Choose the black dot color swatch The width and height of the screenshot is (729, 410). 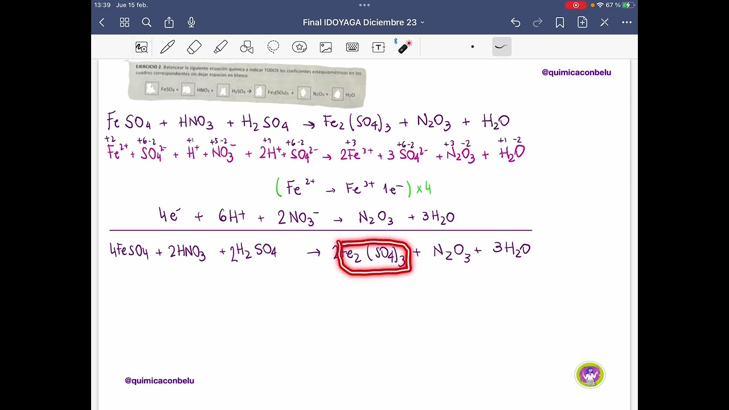pos(472,47)
